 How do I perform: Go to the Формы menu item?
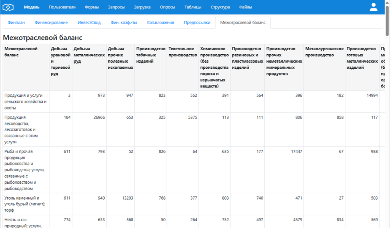click(92, 7)
